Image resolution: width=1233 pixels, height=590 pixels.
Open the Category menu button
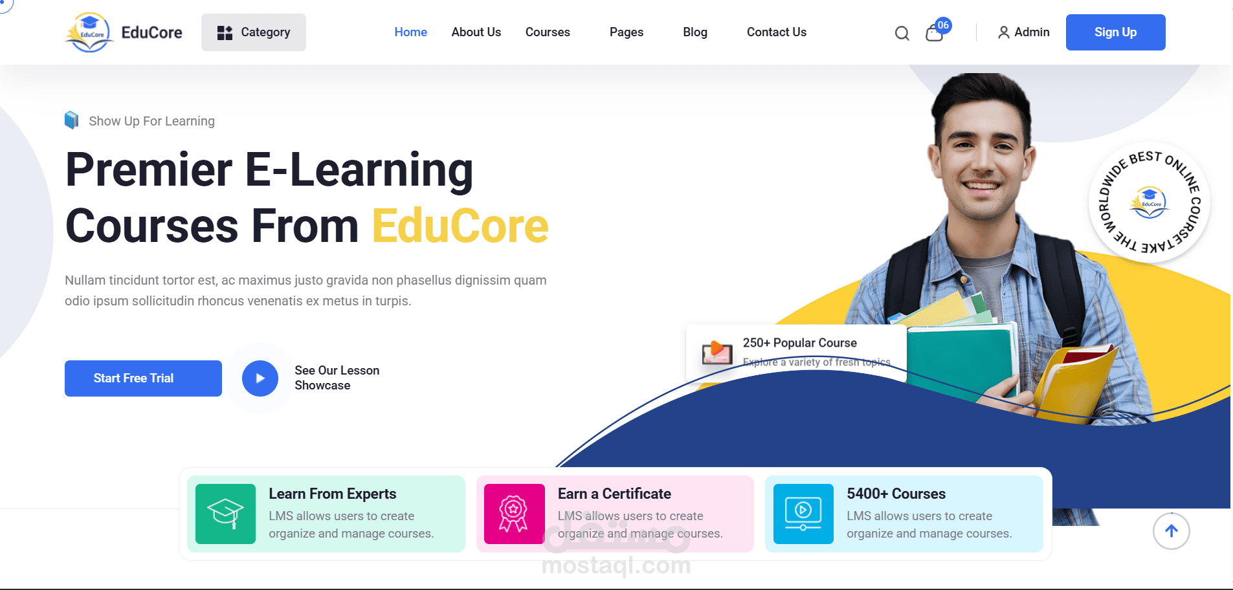coord(254,32)
